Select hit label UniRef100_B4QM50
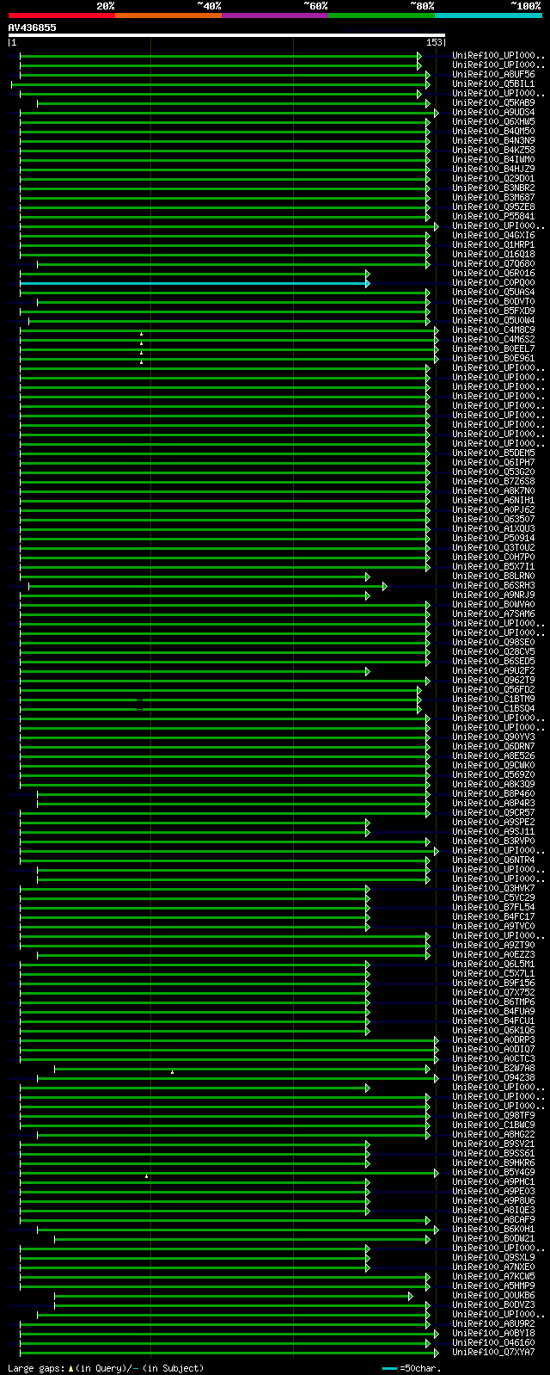 pos(493,132)
